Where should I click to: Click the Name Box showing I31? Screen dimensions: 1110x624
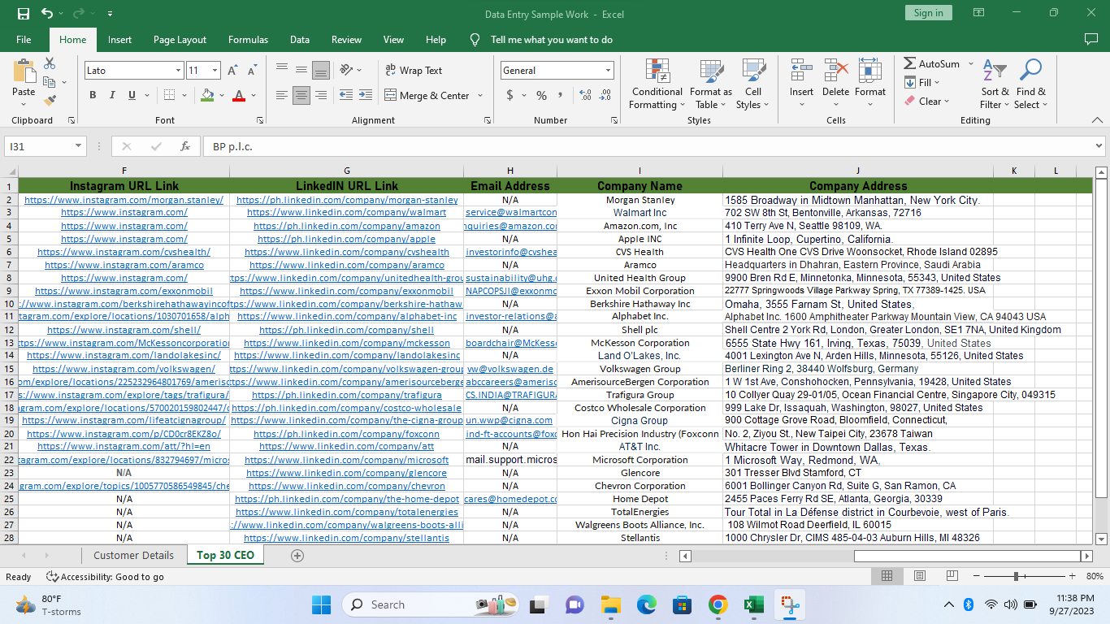(39, 146)
